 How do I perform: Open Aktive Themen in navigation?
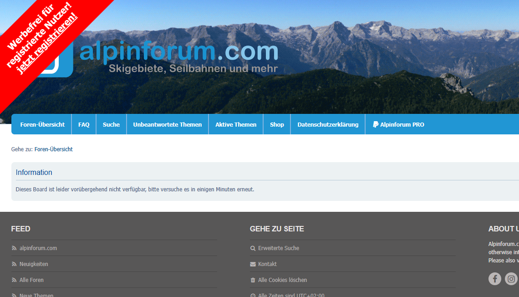236,124
